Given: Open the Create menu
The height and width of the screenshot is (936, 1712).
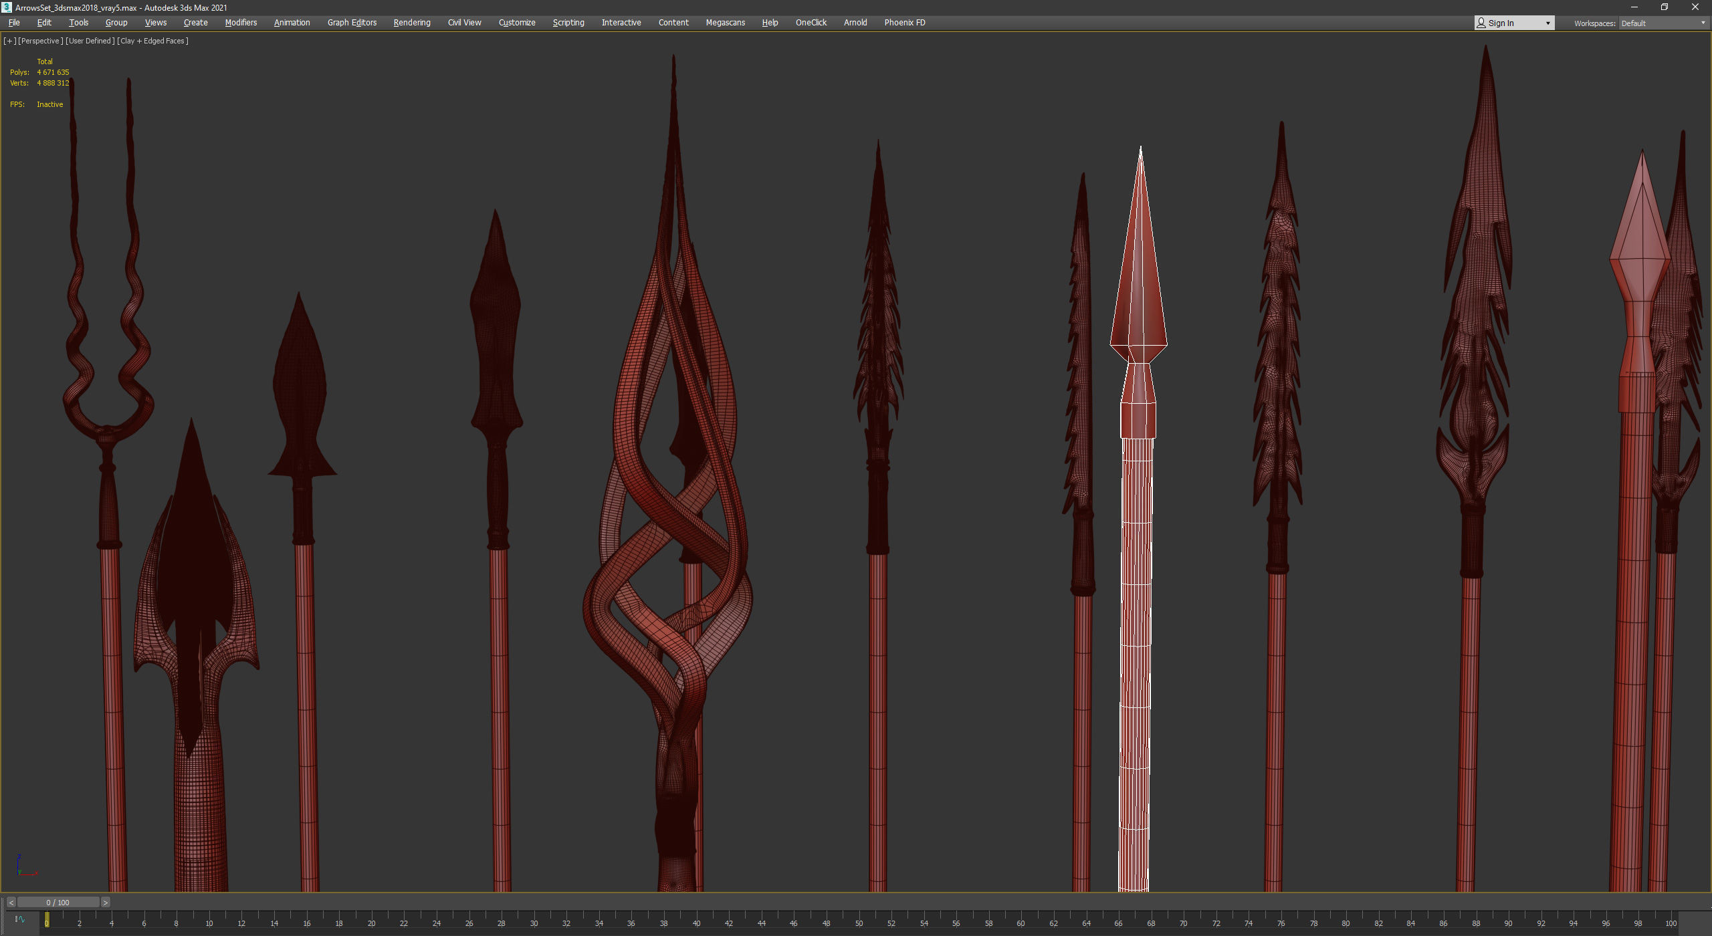Looking at the screenshot, I should point(196,23).
